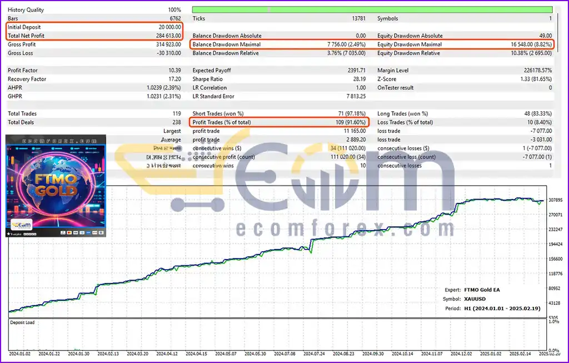Select the 307895 balance axis label
Image resolution: width=569 pixels, height=363 pixels.
click(556, 200)
